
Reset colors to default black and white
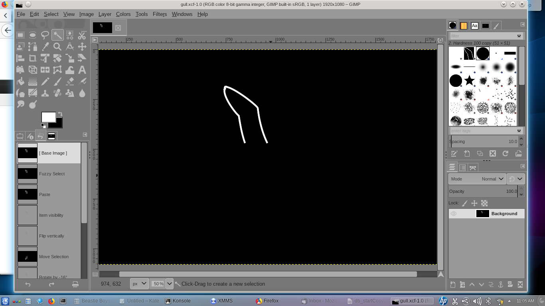[x=43, y=126]
